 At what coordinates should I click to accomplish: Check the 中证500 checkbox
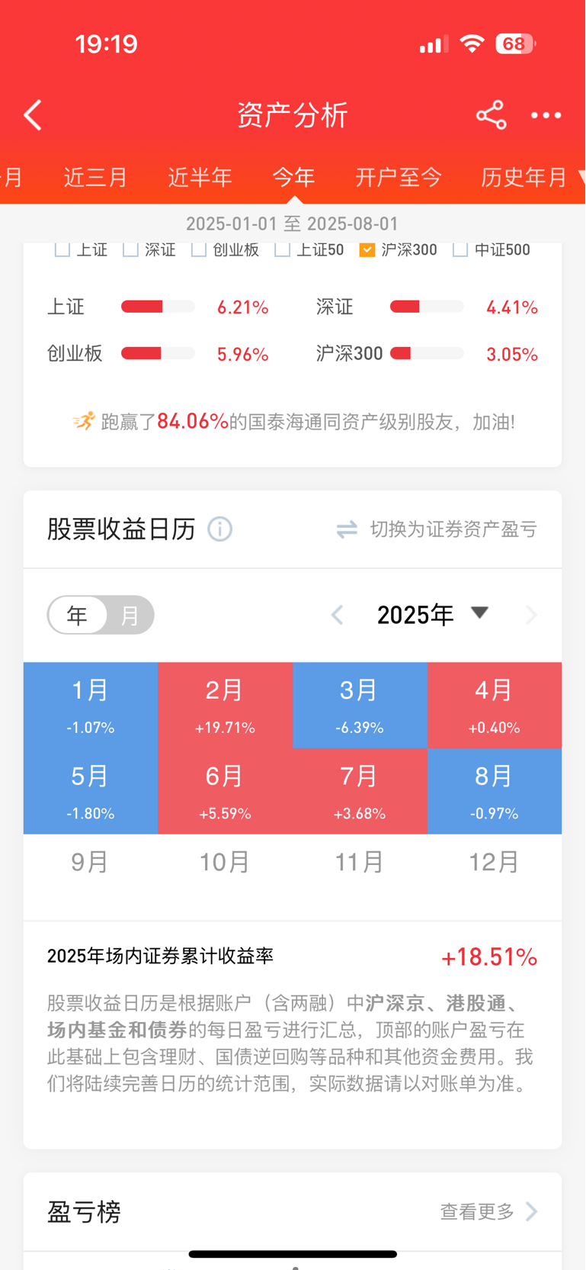(x=460, y=249)
